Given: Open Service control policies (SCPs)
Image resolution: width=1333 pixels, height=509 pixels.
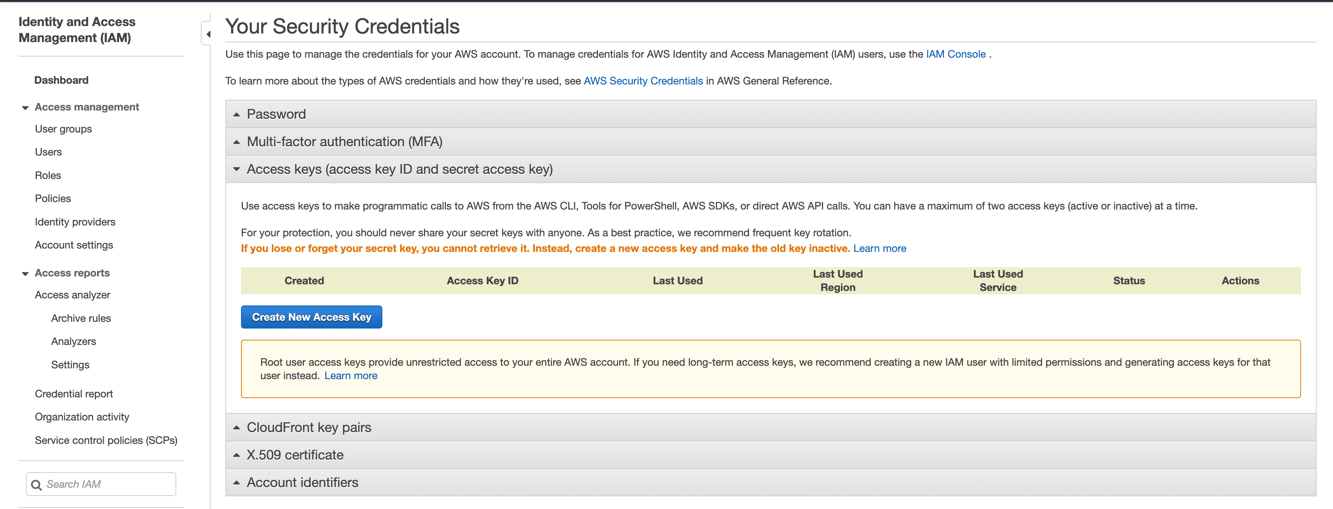Looking at the screenshot, I should [106, 440].
